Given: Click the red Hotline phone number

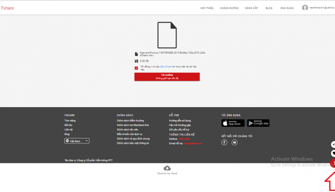Looking at the screenshot, I should (x=184, y=139).
